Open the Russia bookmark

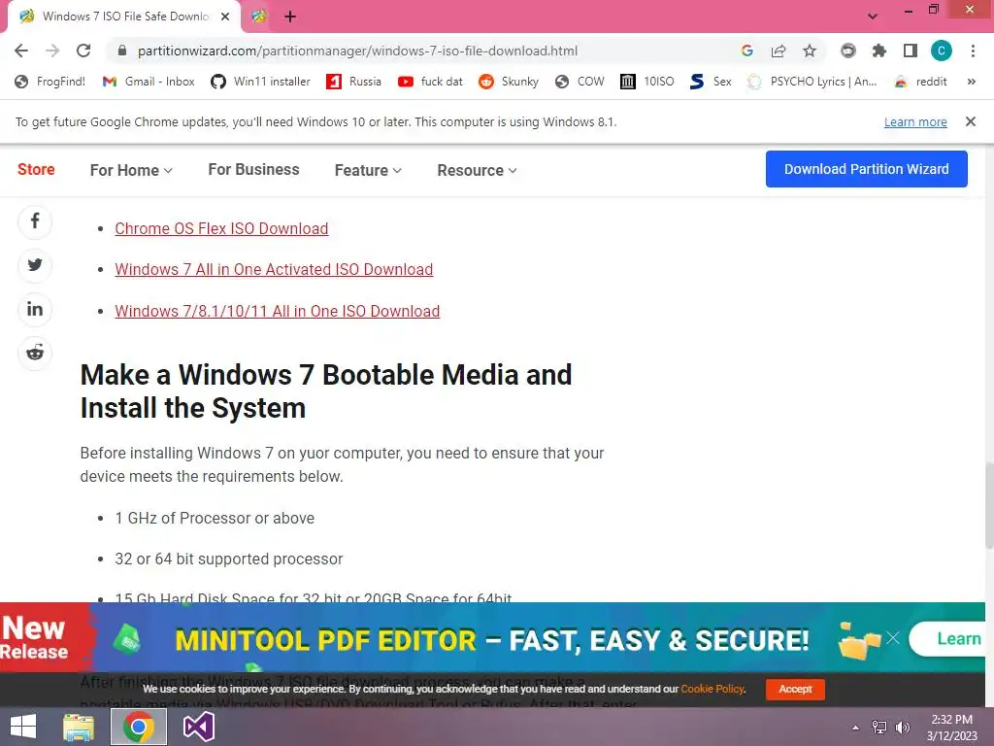coord(353,82)
